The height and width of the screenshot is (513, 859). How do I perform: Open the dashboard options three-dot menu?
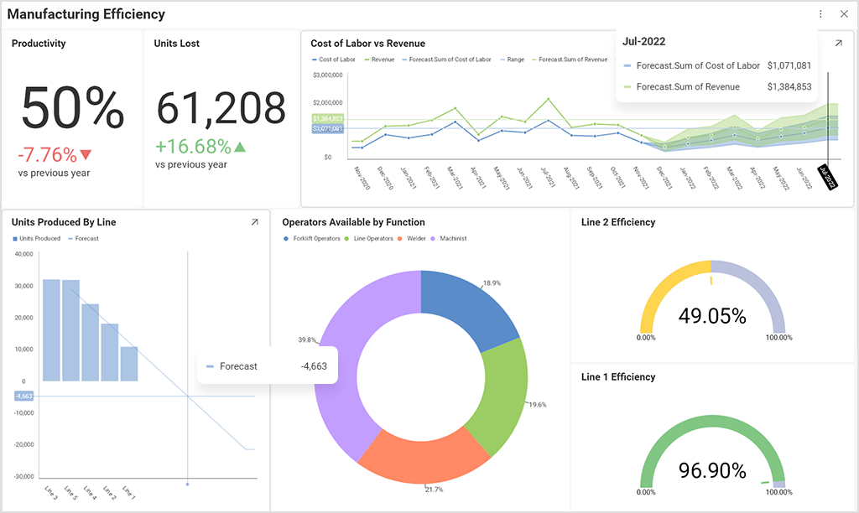pyautogui.click(x=820, y=13)
